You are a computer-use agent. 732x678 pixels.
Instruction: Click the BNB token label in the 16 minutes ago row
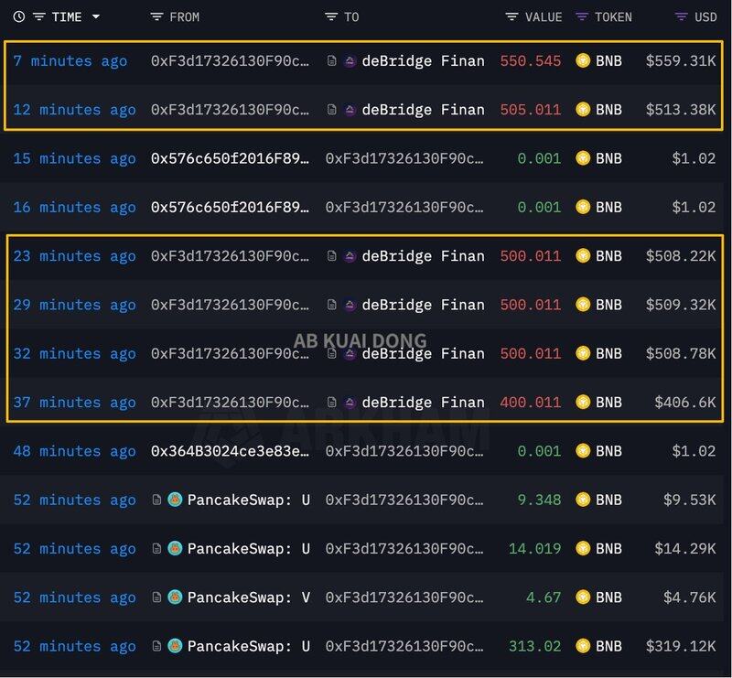pos(608,208)
